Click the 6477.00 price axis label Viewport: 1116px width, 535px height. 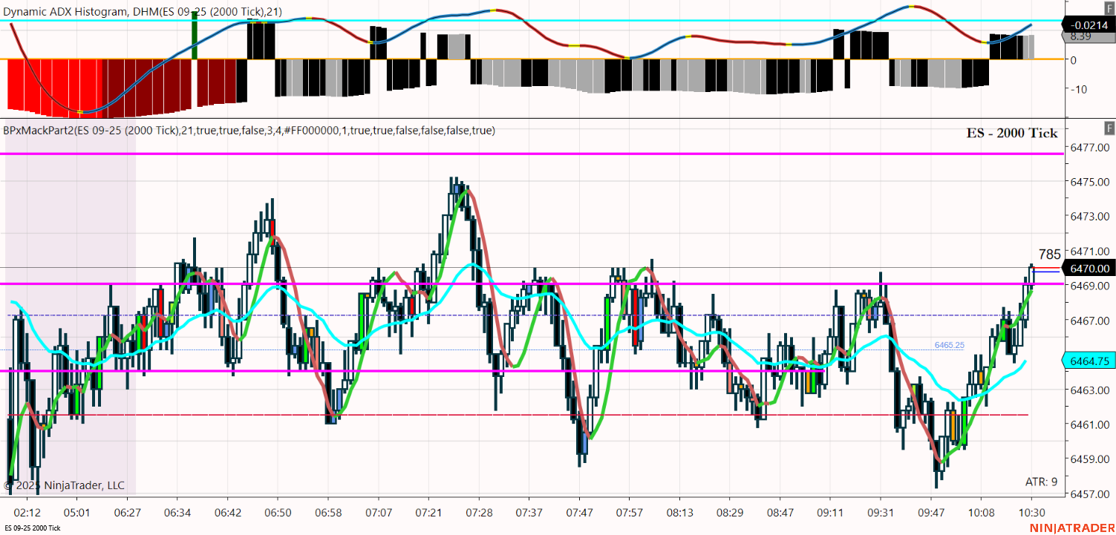click(1091, 147)
